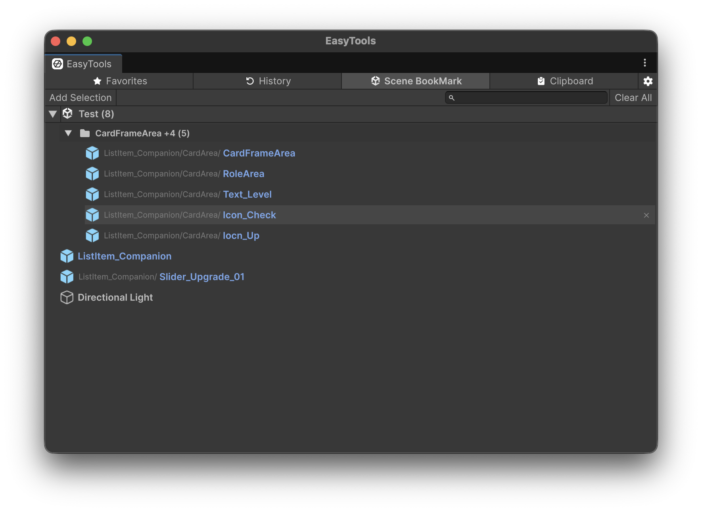The width and height of the screenshot is (702, 512).
Task: Select the CardFrameArea bookmark name
Action: pyautogui.click(x=259, y=153)
